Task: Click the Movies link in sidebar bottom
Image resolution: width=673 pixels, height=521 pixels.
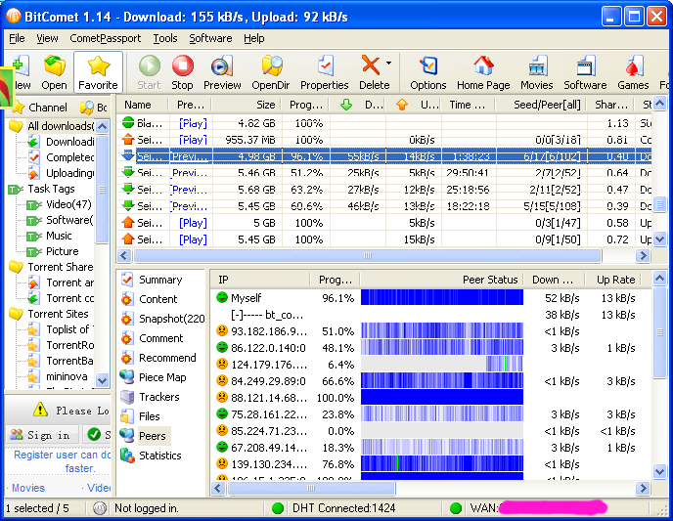Action: [28, 488]
